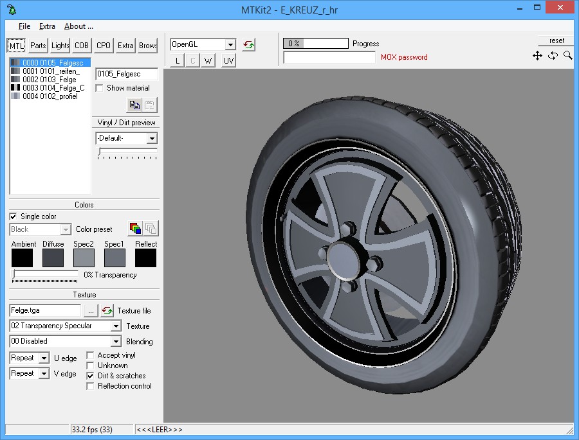The height and width of the screenshot is (440, 579).
Task: Reload texture file with the refresh icon
Action: (x=107, y=311)
